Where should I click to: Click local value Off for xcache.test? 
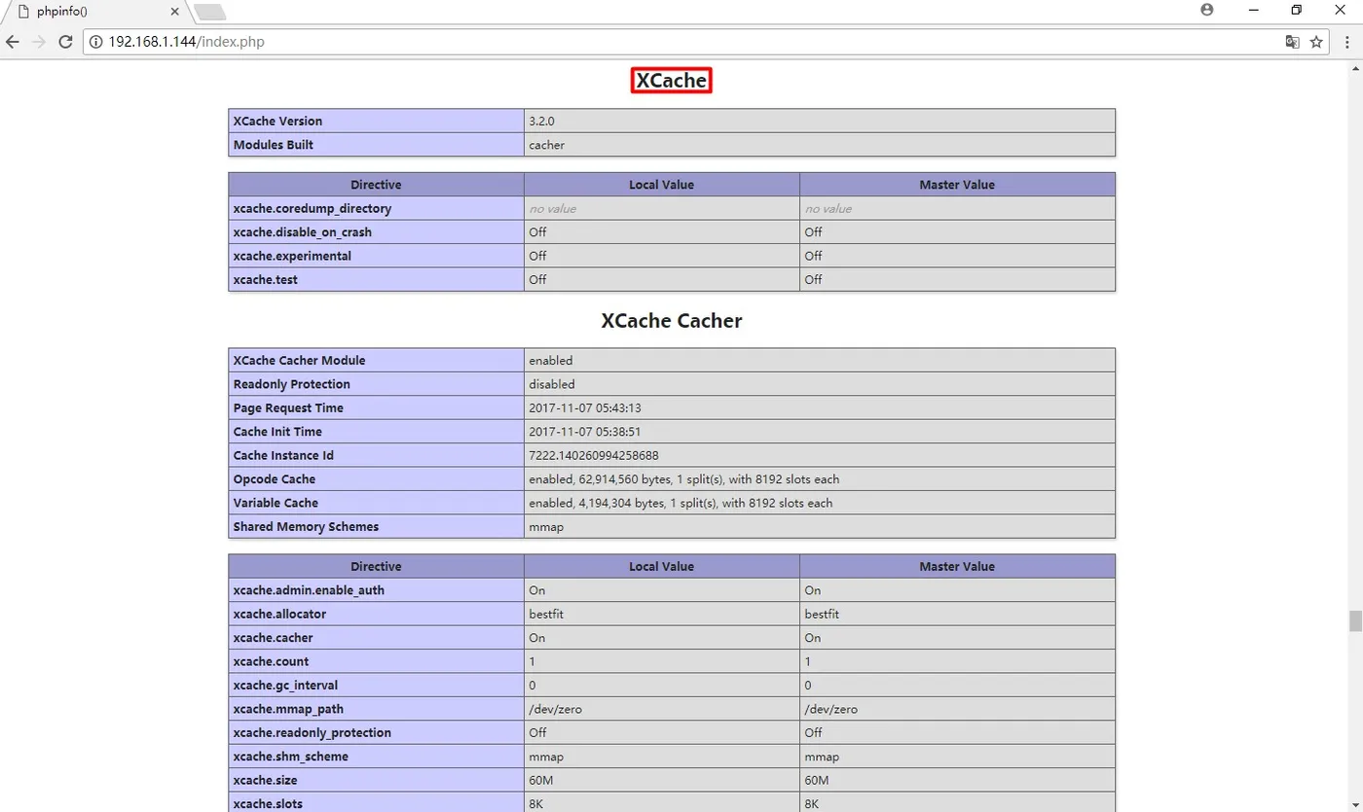(x=537, y=279)
